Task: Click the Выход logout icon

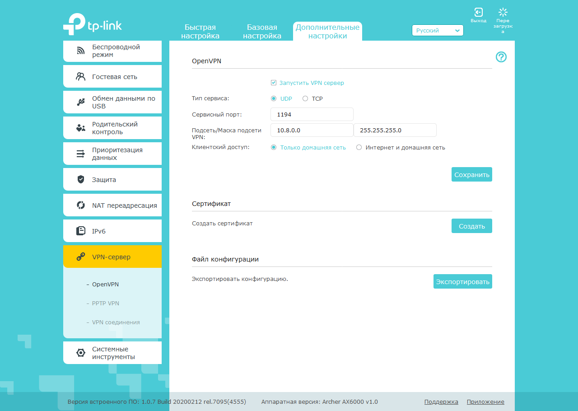Action: 478,12
